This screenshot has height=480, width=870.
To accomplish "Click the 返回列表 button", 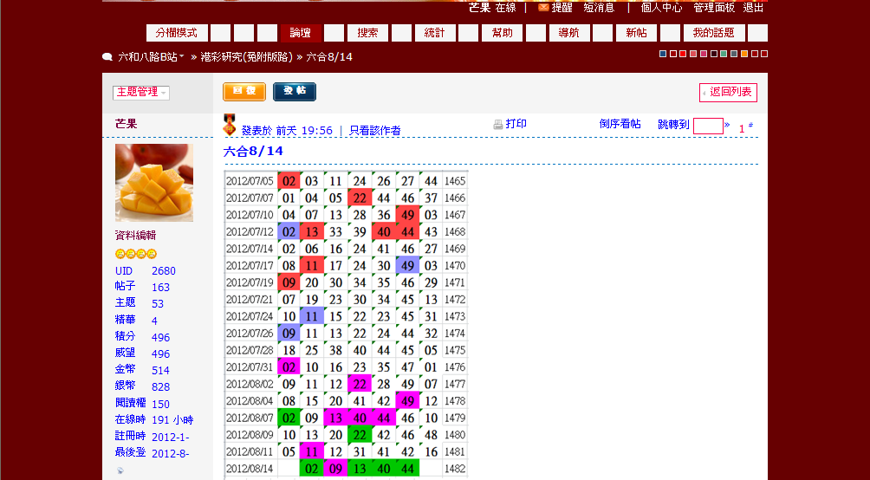I will click(728, 92).
